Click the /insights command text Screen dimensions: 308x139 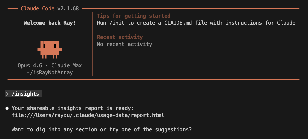point(27,94)
